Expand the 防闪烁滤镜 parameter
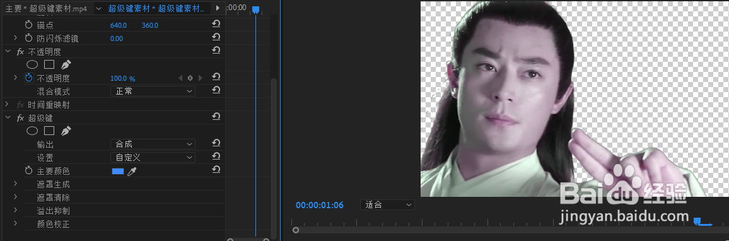This screenshot has height=241, width=729. [15, 38]
